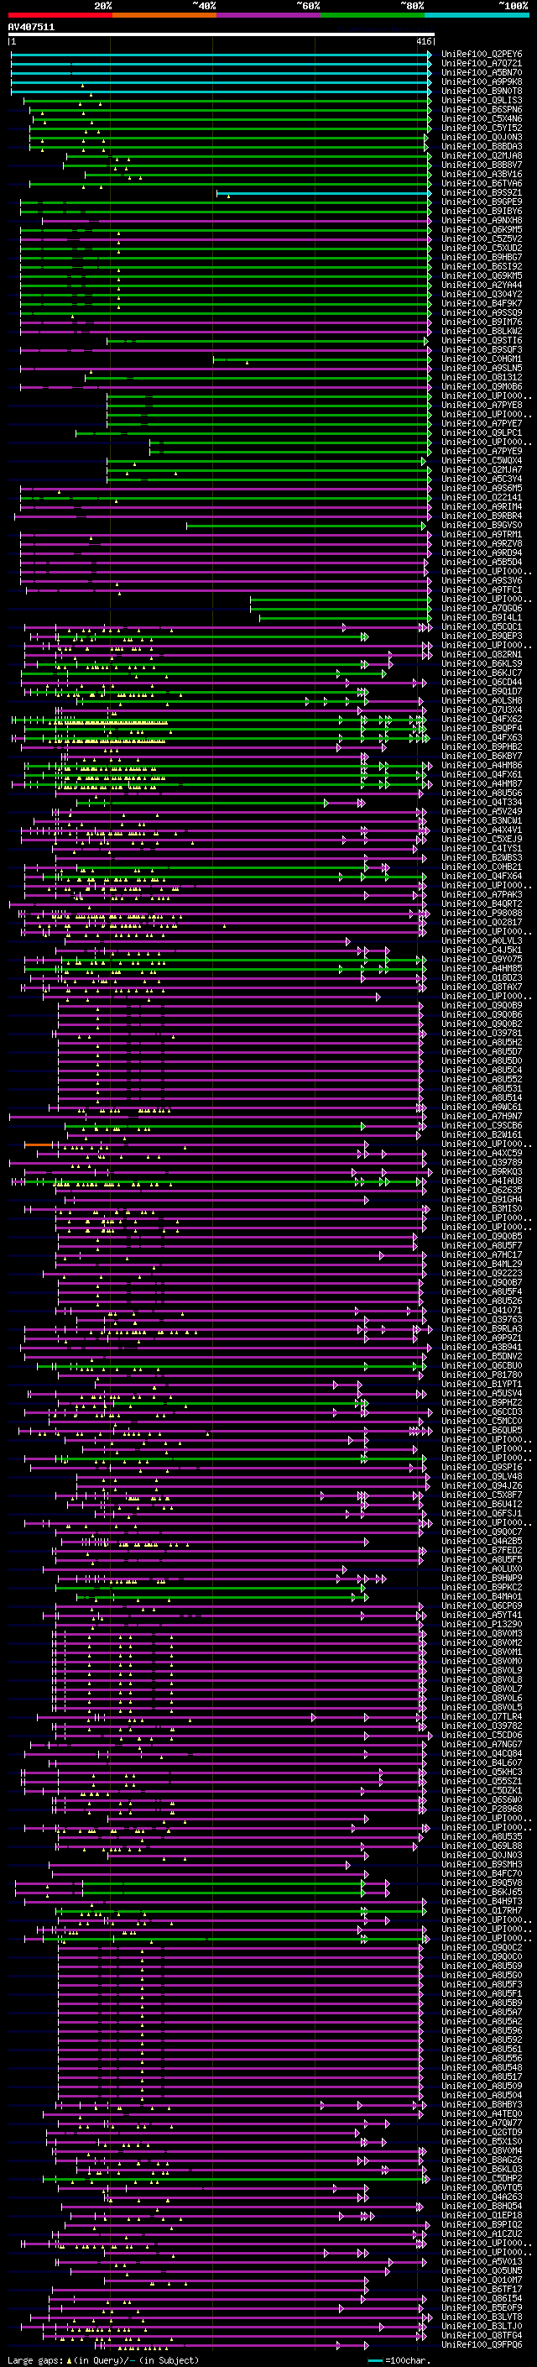Select the UniRef100_B9QPF4 label

pyautogui.click(x=482, y=728)
